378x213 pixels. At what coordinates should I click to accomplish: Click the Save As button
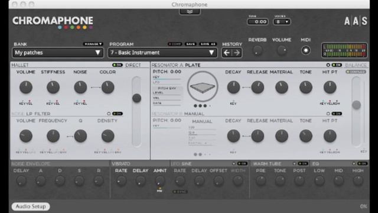(x=208, y=44)
